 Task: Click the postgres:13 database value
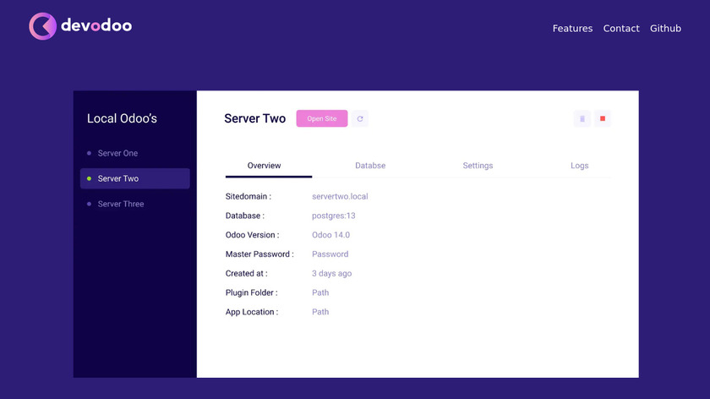(334, 216)
